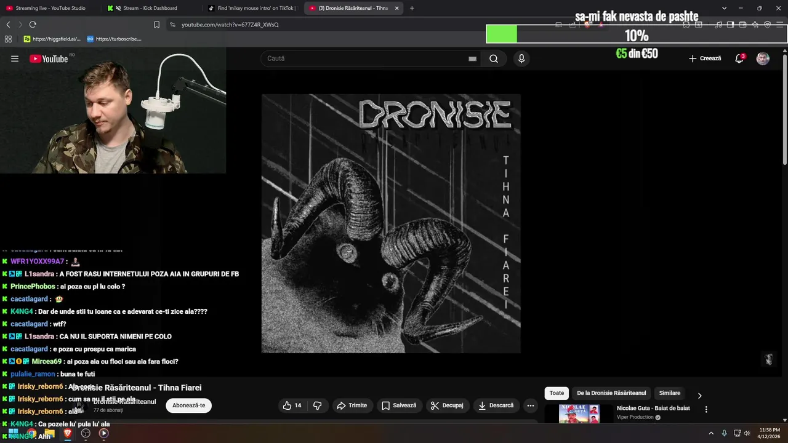Open browser media control music note icon
Viewport: 788px width, 443px height.
tap(718, 25)
